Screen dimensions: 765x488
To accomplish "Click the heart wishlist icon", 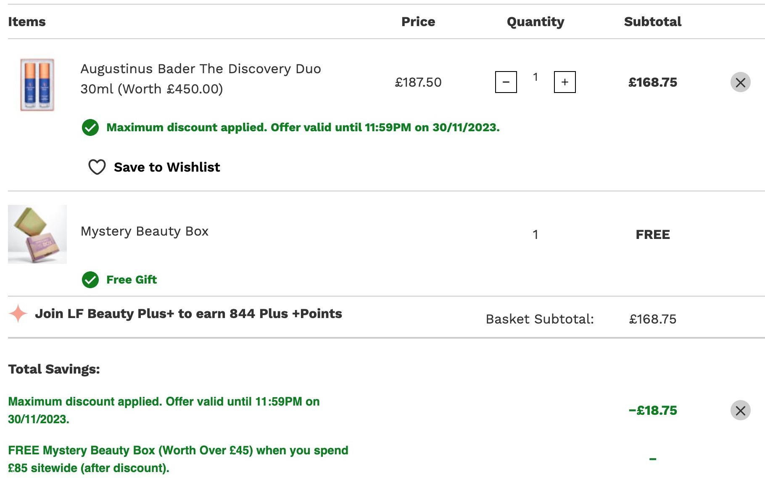I will [97, 167].
